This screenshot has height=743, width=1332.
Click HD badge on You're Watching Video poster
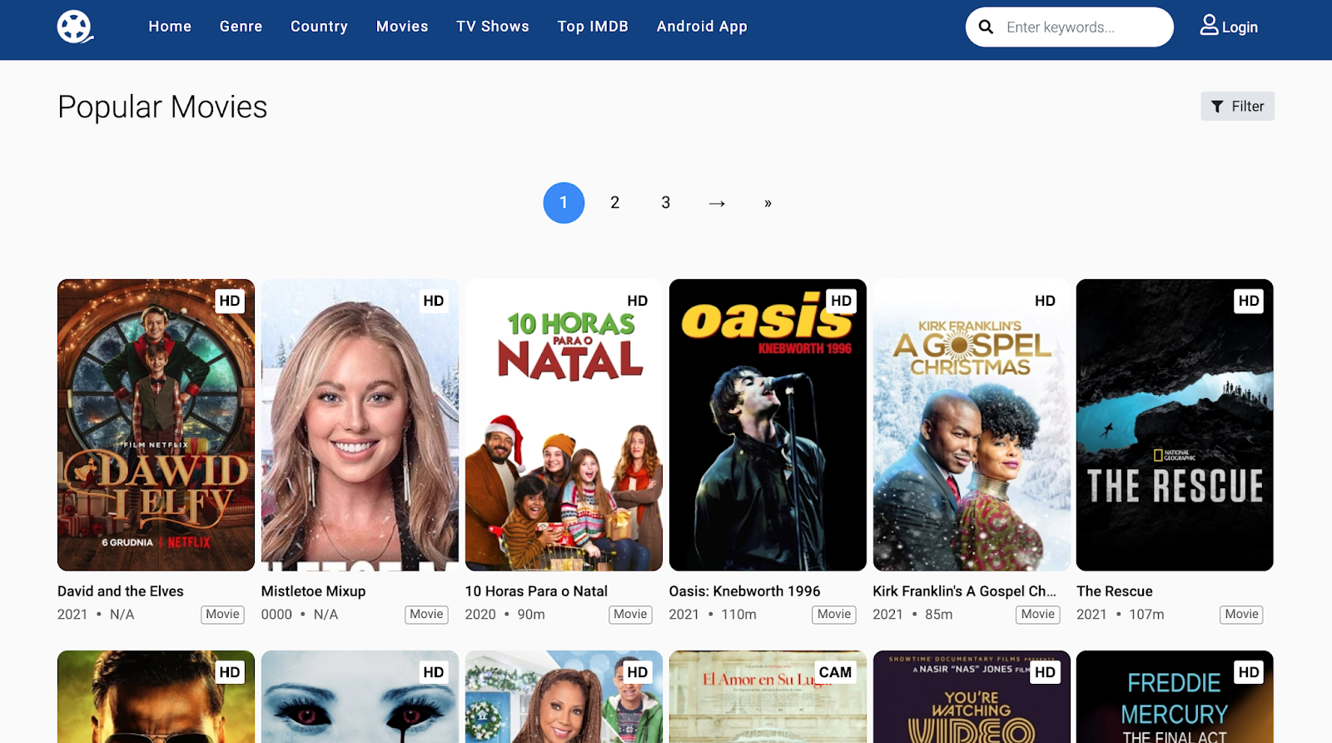click(1045, 672)
